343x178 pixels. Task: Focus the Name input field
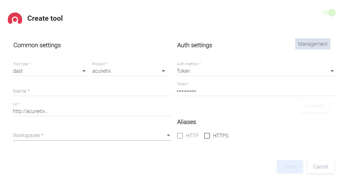coord(92,91)
